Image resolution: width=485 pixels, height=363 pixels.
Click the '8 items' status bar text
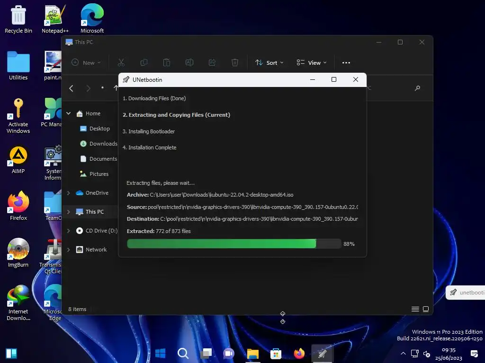[x=77, y=309]
